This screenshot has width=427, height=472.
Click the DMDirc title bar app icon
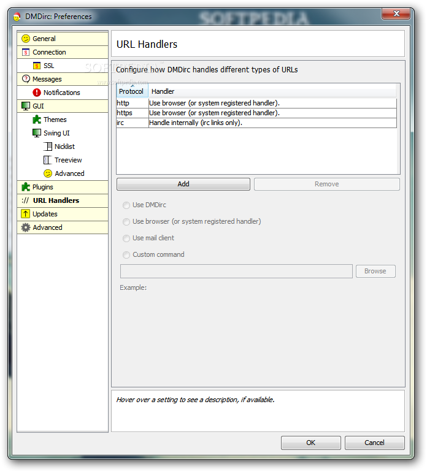[x=17, y=17]
